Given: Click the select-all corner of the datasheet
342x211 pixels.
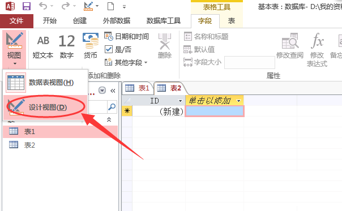Looking at the screenshot, I should [x=127, y=101].
